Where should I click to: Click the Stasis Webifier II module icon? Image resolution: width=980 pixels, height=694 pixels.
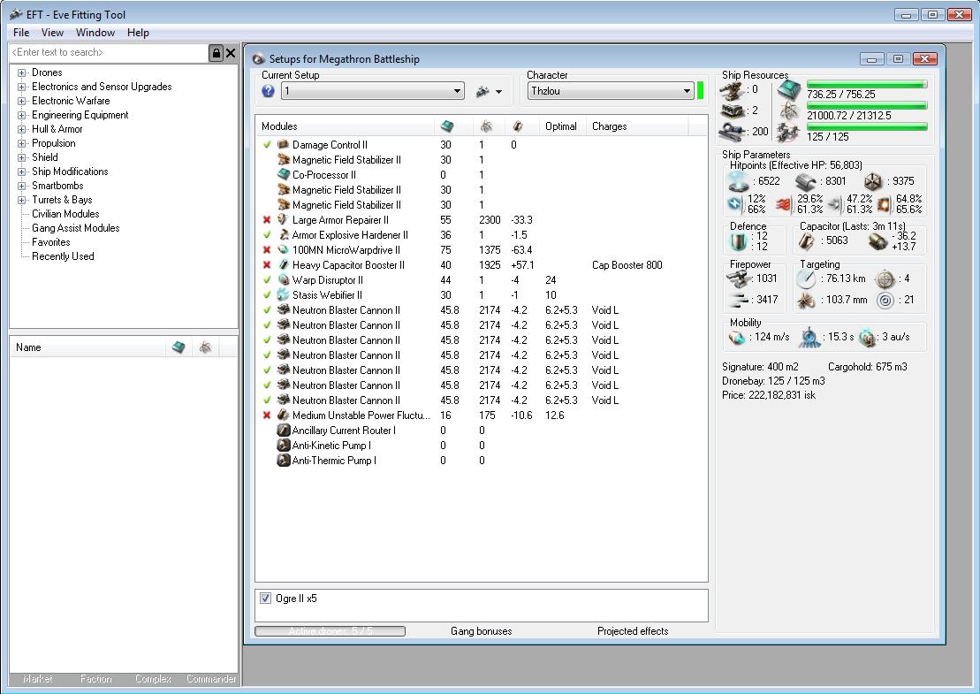coord(283,294)
